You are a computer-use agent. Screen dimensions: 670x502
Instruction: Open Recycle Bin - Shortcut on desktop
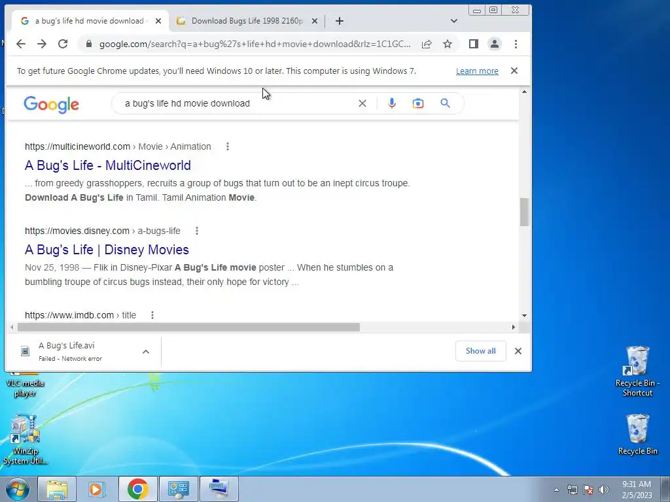click(x=637, y=371)
